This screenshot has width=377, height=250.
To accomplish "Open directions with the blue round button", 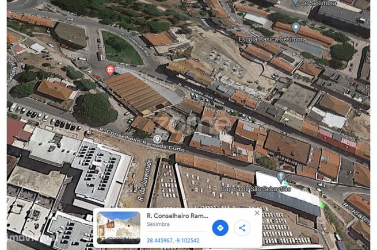I will point(220,228).
